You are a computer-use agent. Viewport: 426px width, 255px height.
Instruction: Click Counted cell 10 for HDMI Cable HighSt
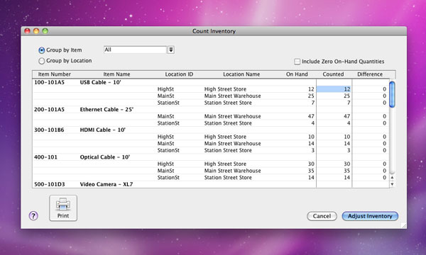click(334, 137)
